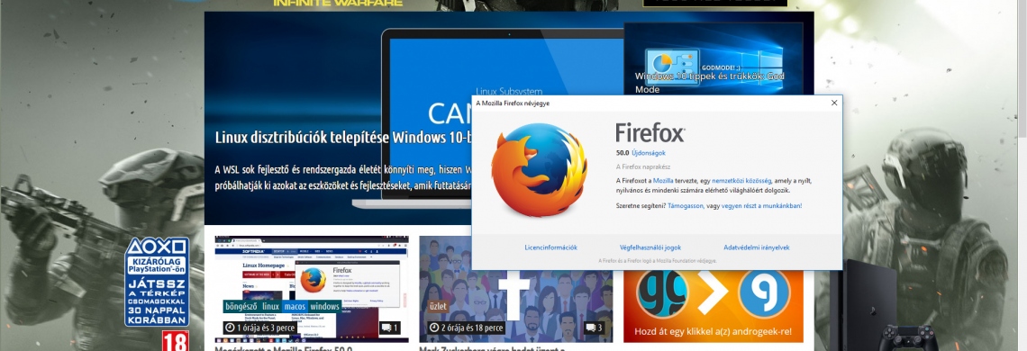1027x351 pixels.
Task: Click the God Mode control panel thumbnail icon
Action: click(672, 67)
